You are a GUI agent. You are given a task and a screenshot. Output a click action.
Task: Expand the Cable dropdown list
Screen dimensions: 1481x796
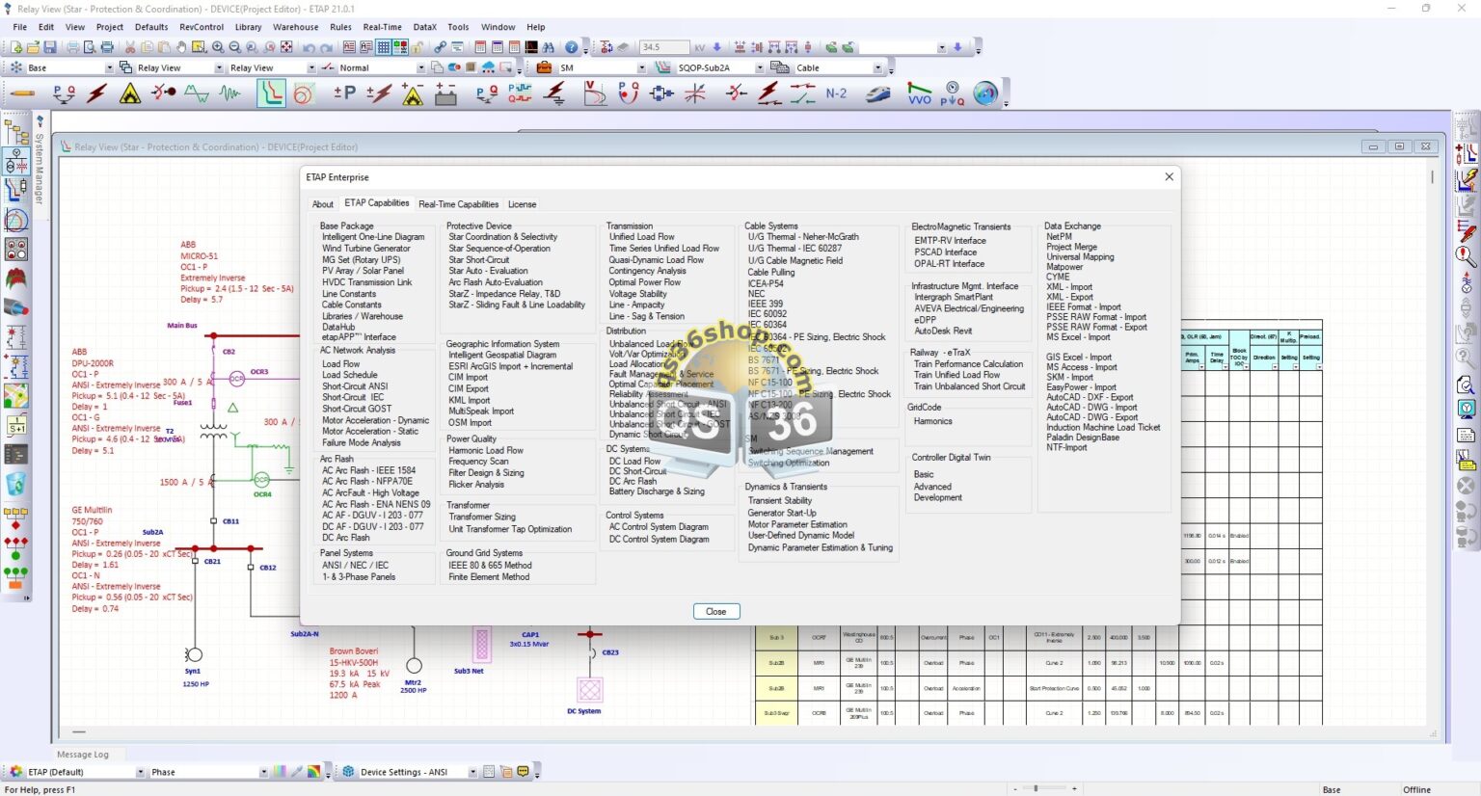tap(877, 68)
